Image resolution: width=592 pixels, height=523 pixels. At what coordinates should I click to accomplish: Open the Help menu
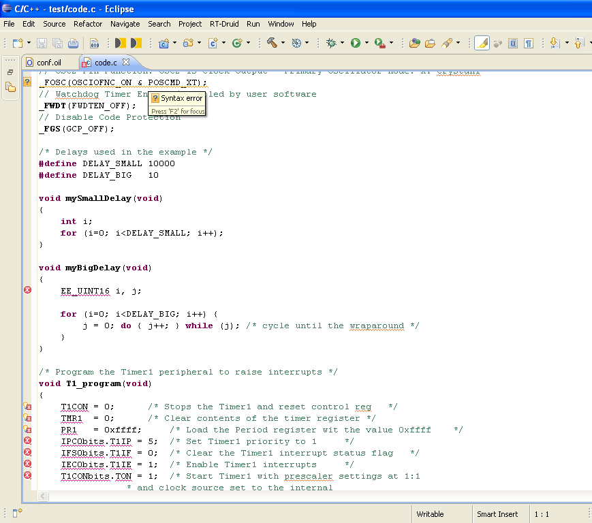click(x=309, y=24)
